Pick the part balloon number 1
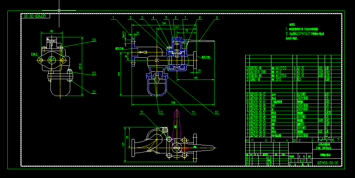Screen dimensions: 355x178 click(x=113, y=18)
